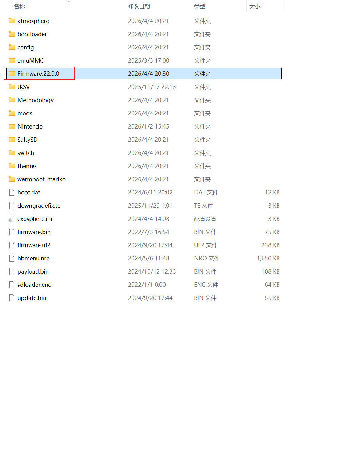Select the bootloader folder icon
Screen dimensions: 361x465
click(12, 34)
